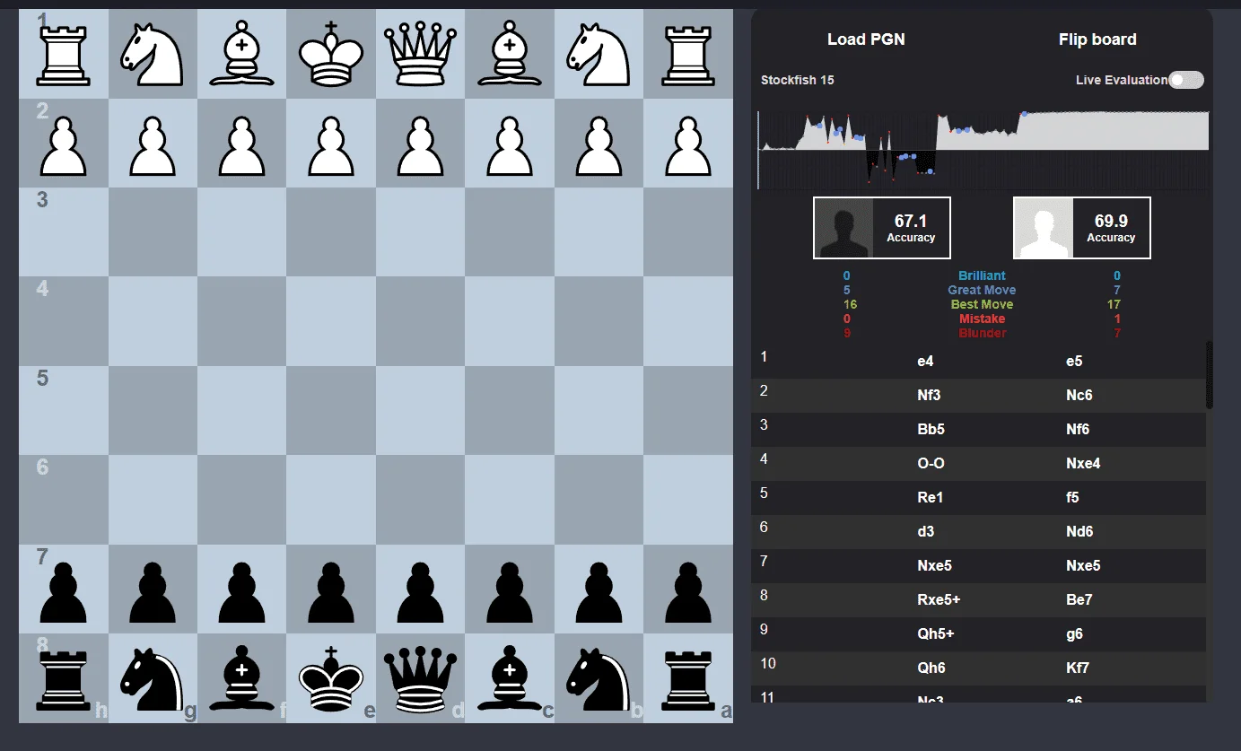
Task: Pick the white bishop on f1
Action: [x=241, y=54]
